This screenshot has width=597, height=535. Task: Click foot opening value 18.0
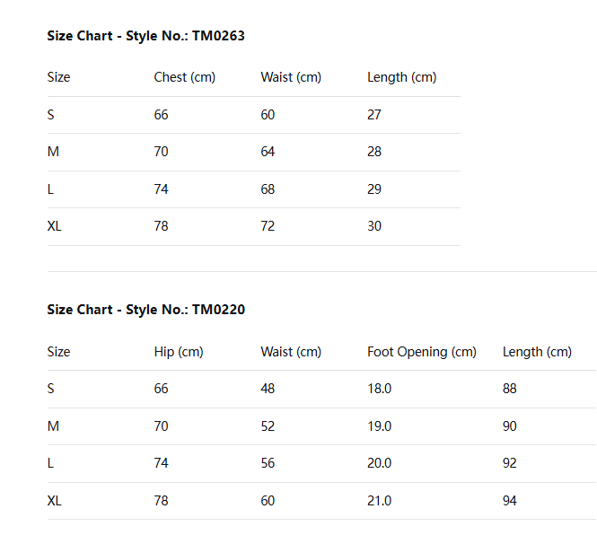point(379,389)
